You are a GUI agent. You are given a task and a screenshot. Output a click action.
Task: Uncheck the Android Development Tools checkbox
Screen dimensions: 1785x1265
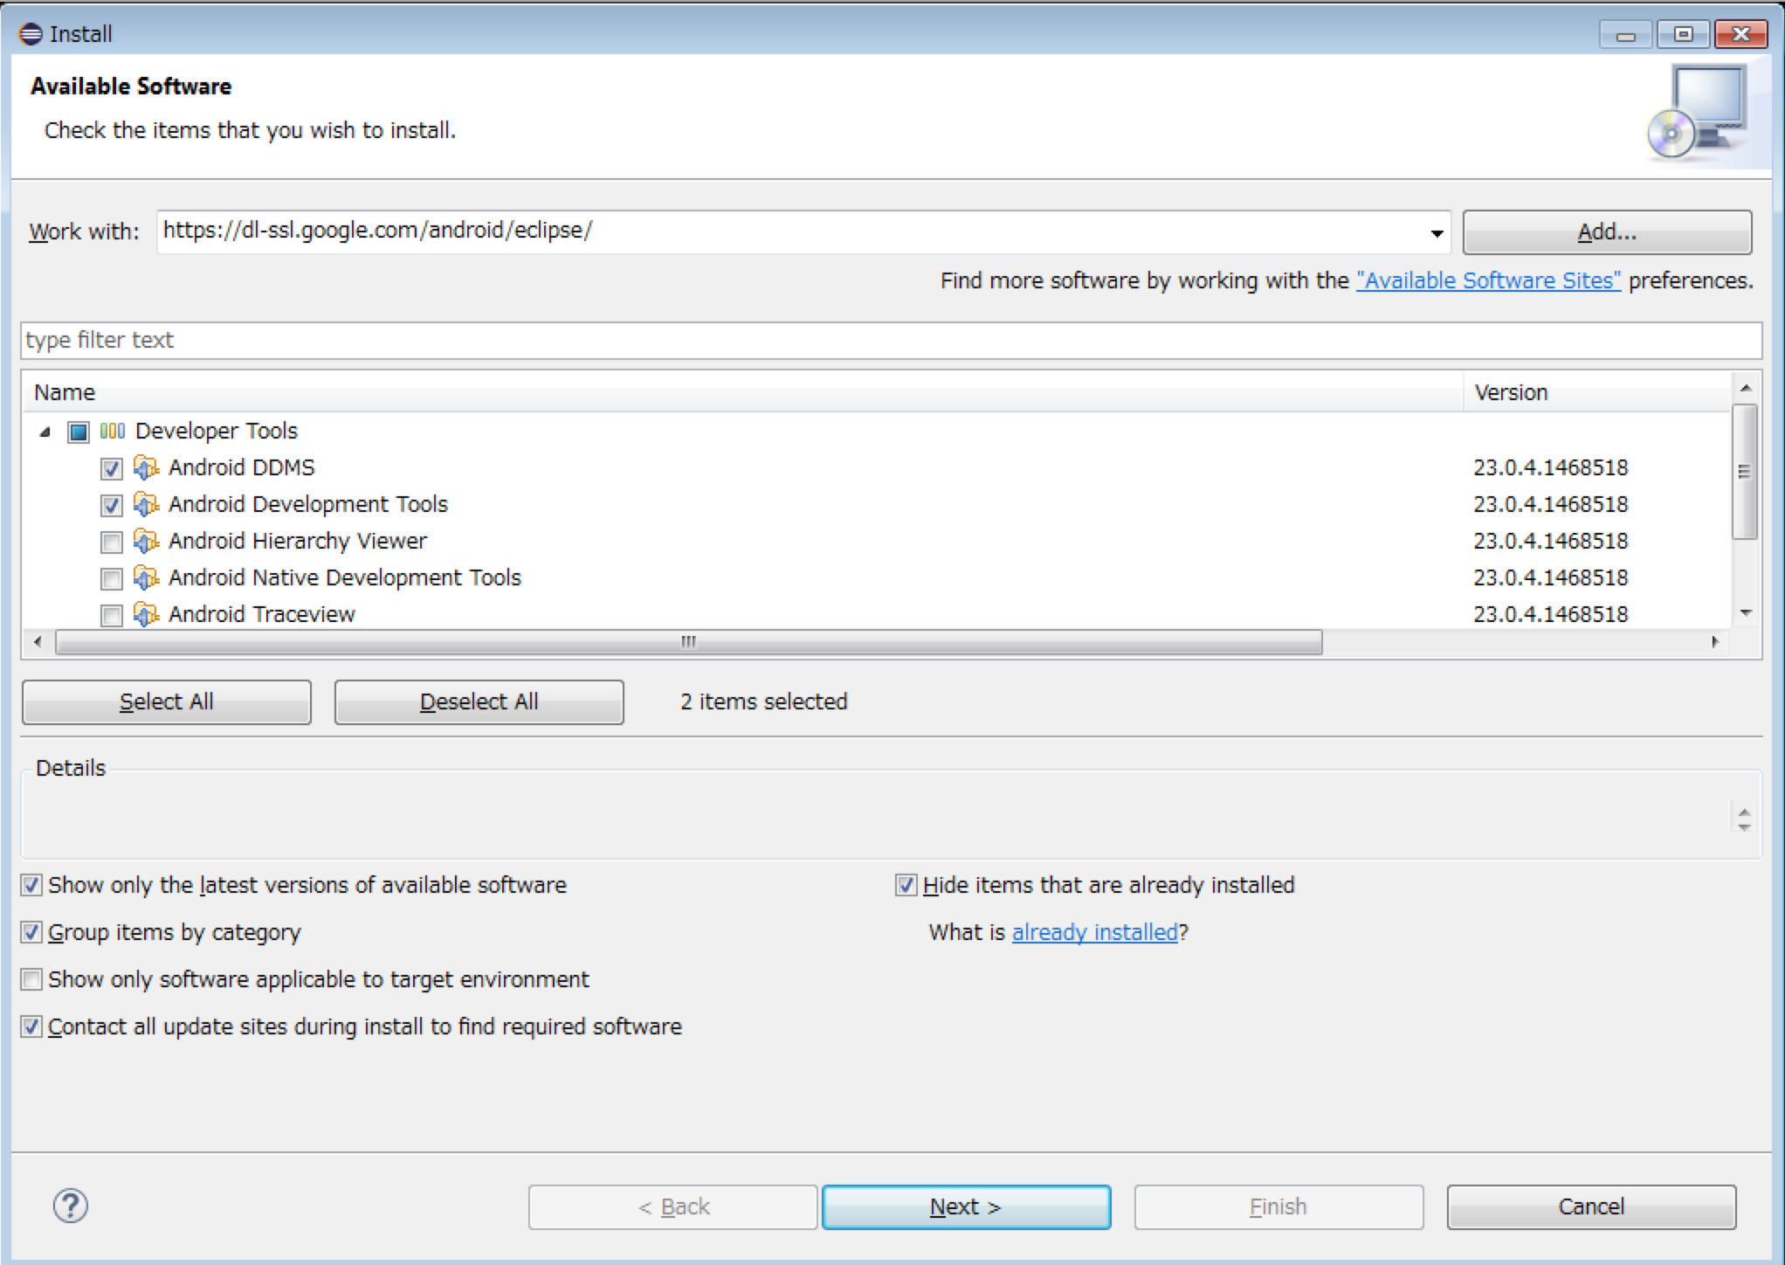pos(111,505)
